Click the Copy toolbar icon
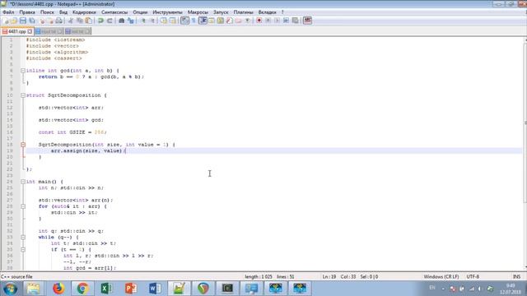Image resolution: width=527 pixels, height=296 pixels. click(80, 21)
